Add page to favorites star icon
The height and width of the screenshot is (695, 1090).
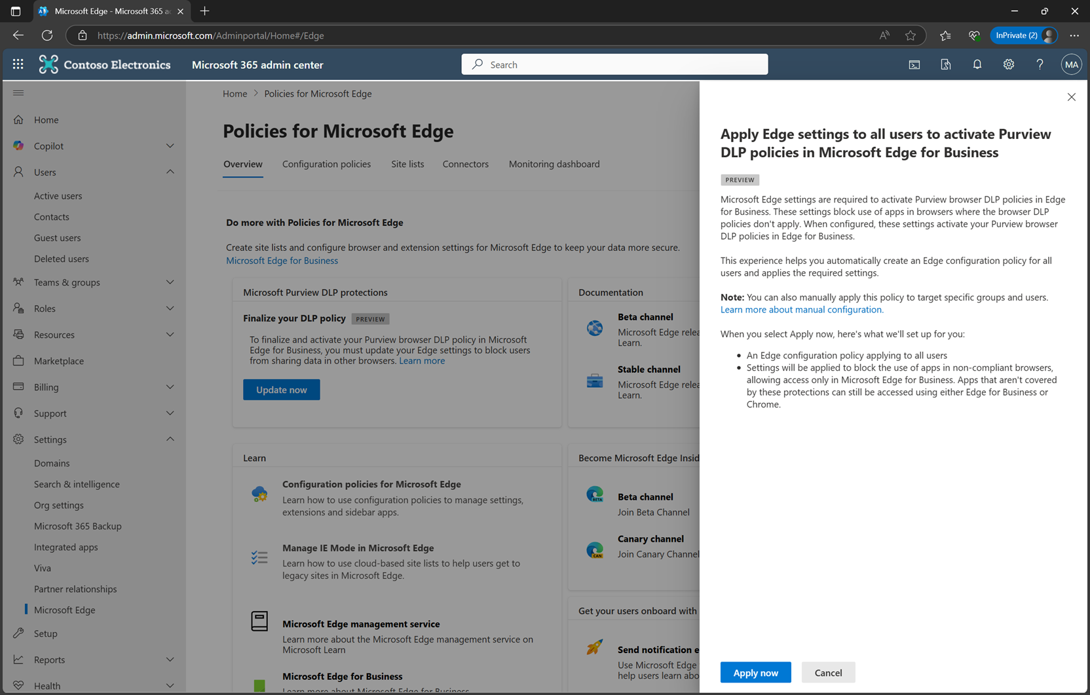tap(910, 35)
